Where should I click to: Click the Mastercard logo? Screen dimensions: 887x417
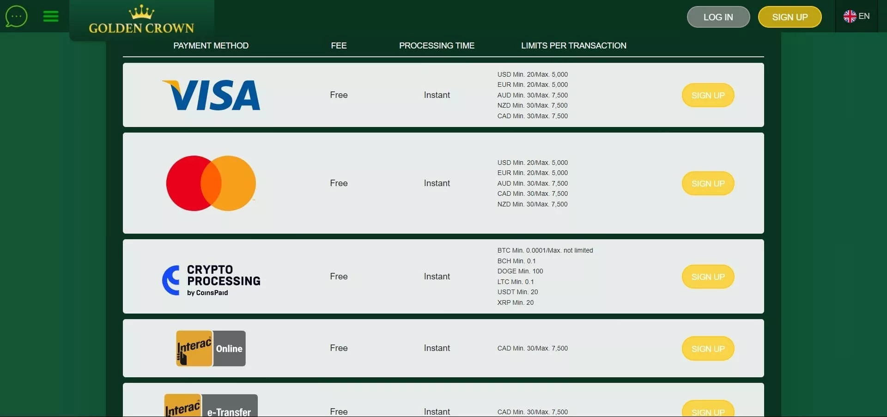(211, 183)
